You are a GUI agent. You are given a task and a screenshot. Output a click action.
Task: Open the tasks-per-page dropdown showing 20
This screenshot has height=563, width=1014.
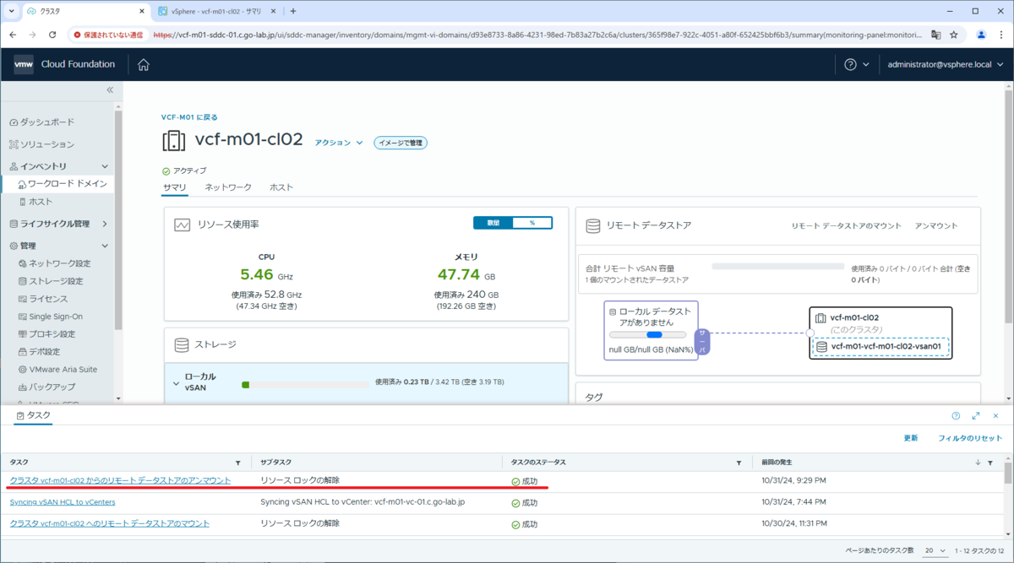point(935,550)
